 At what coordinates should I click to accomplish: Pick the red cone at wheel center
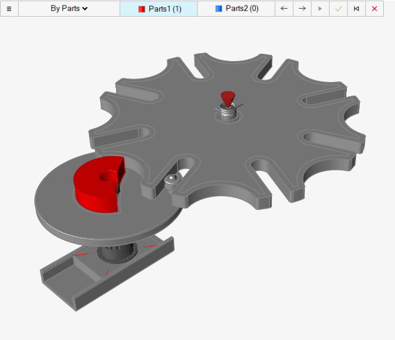point(228,98)
